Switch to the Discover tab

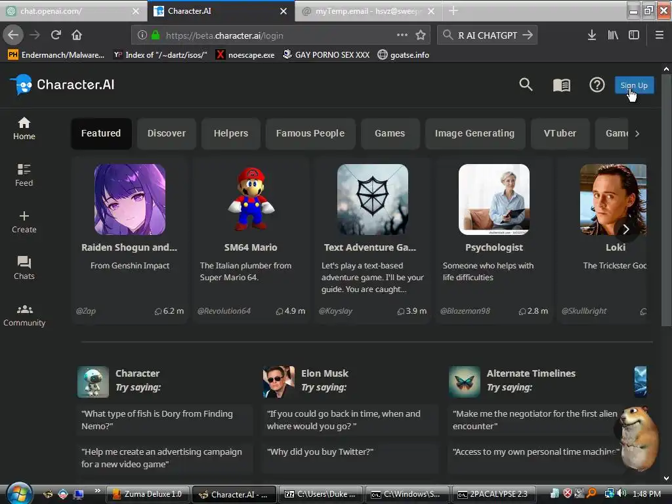(x=167, y=133)
